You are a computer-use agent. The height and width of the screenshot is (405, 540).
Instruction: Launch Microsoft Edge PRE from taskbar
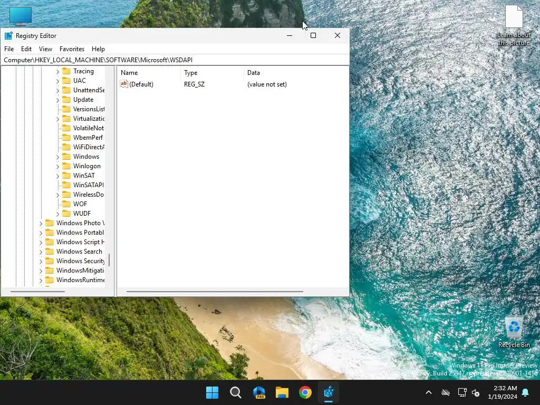pyautogui.click(x=259, y=392)
